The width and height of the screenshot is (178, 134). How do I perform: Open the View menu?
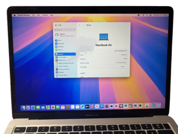click(38, 15)
